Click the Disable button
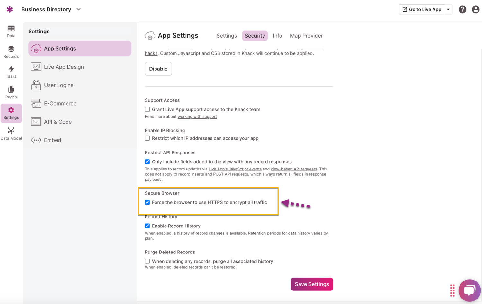The height and width of the screenshot is (304, 482). click(x=158, y=69)
